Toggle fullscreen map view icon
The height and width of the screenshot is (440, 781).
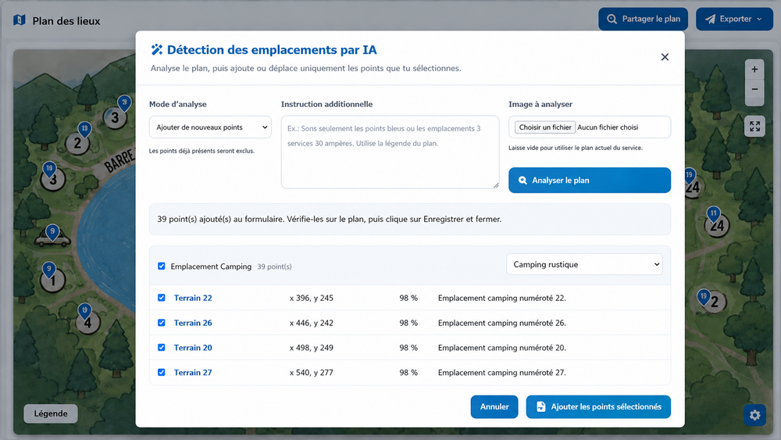pyautogui.click(x=754, y=127)
